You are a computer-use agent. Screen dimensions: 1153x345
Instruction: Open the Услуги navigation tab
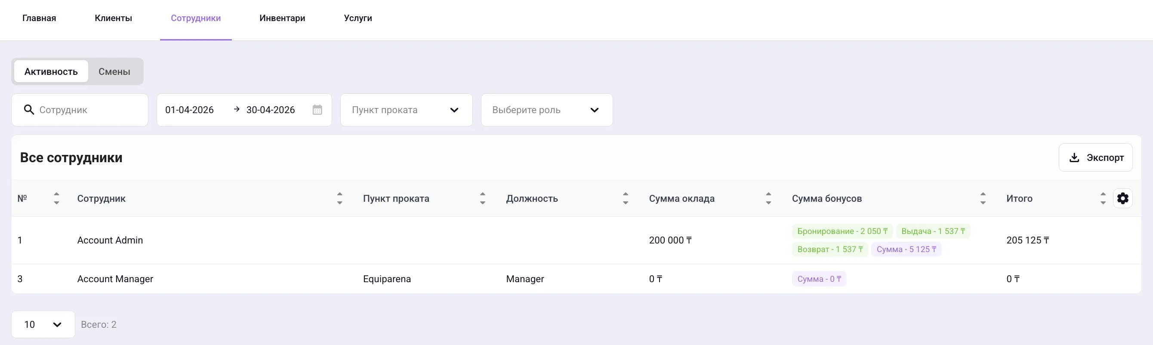[x=358, y=18]
